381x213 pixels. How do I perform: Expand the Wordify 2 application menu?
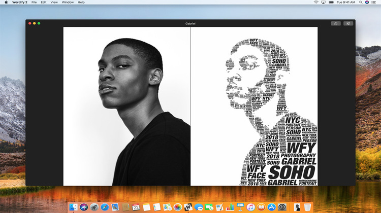tap(20, 2)
